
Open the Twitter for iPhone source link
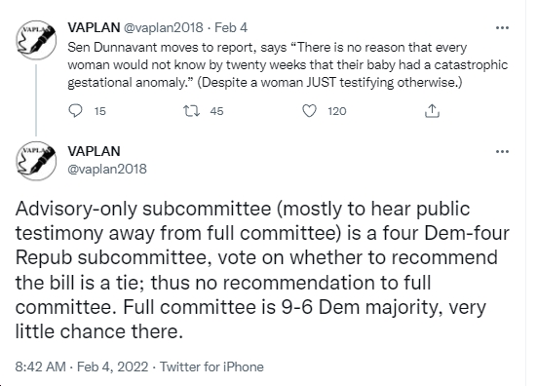pos(211,367)
